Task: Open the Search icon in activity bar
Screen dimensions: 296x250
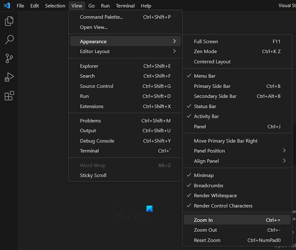Action: pyautogui.click(x=9, y=40)
